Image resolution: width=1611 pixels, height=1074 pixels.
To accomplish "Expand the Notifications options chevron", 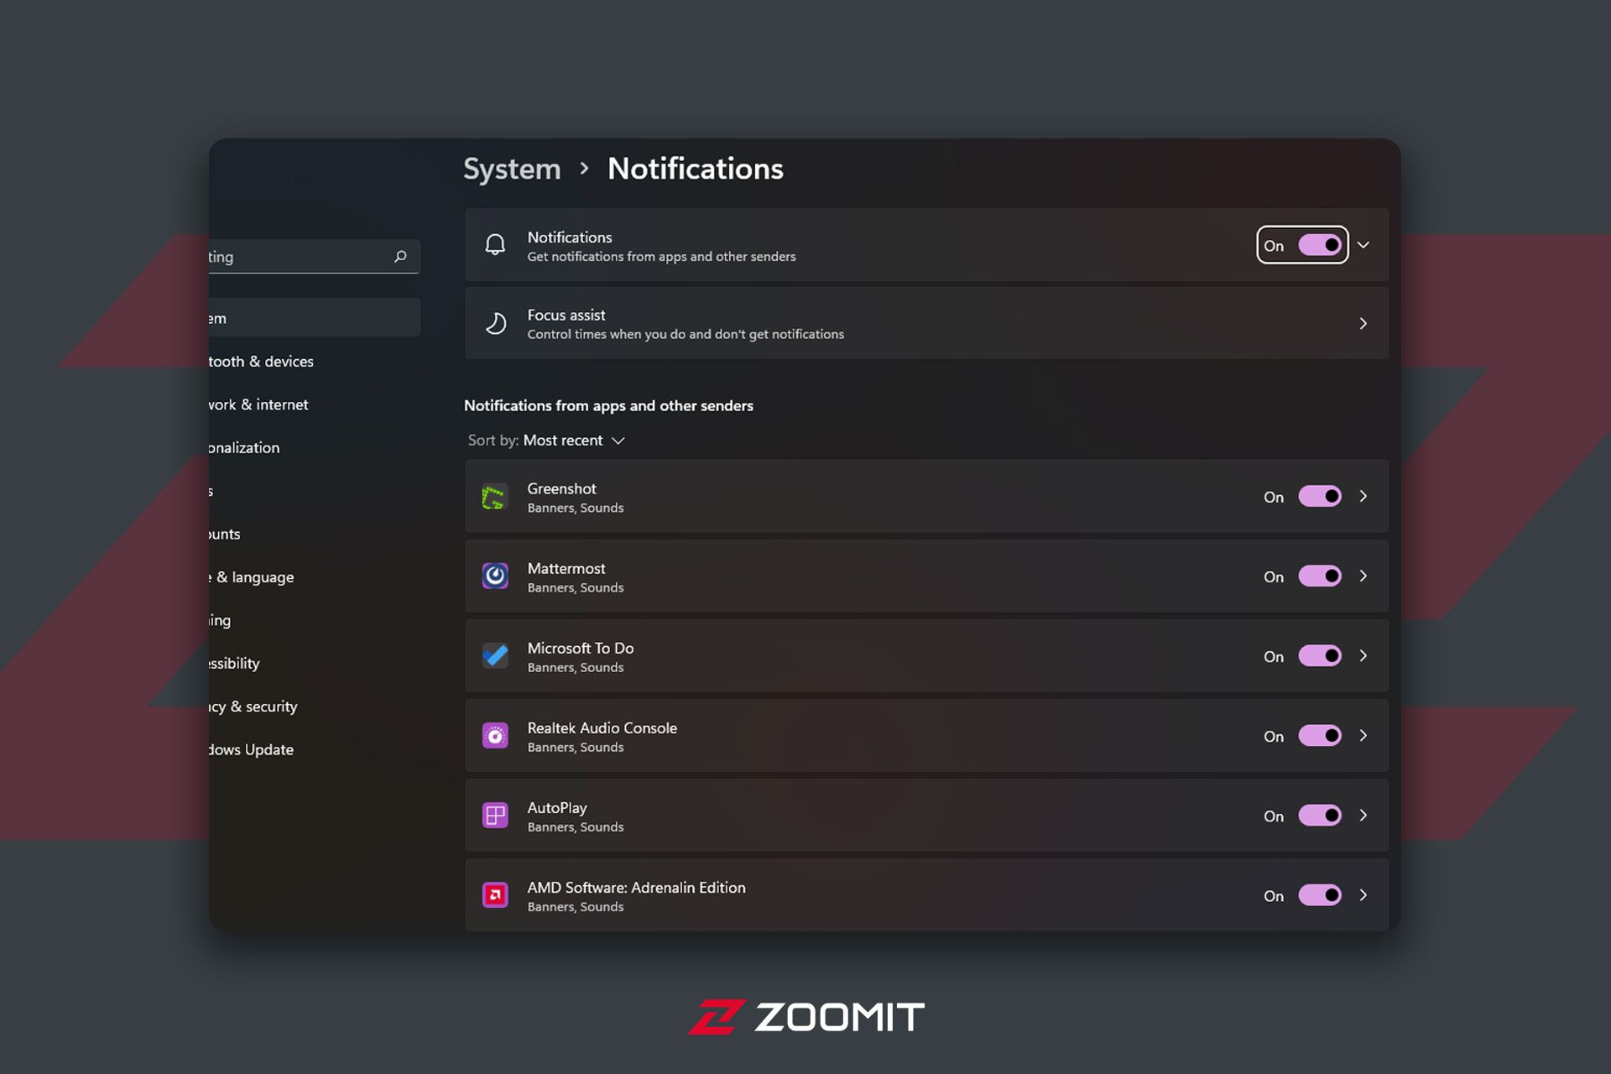I will (1363, 245).
